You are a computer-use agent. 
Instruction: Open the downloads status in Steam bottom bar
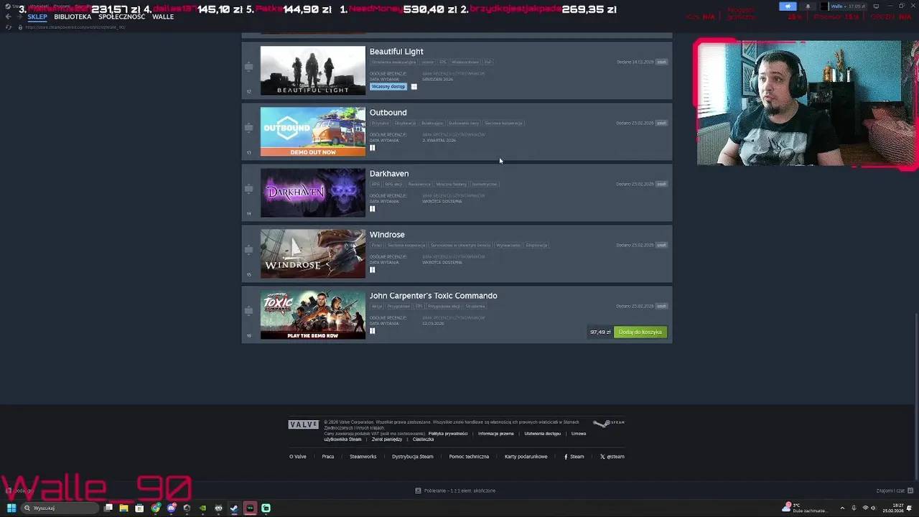[x=455, y=491]
